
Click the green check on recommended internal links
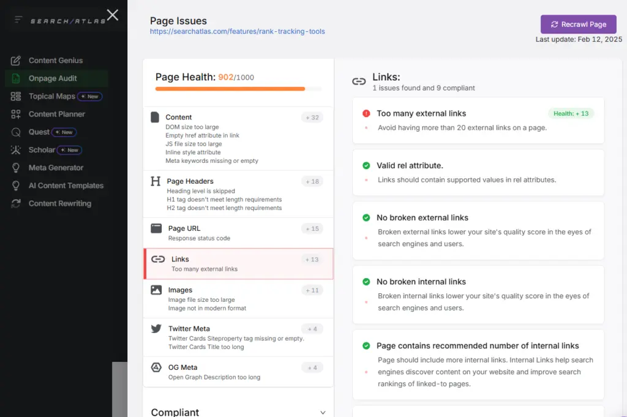366,345
